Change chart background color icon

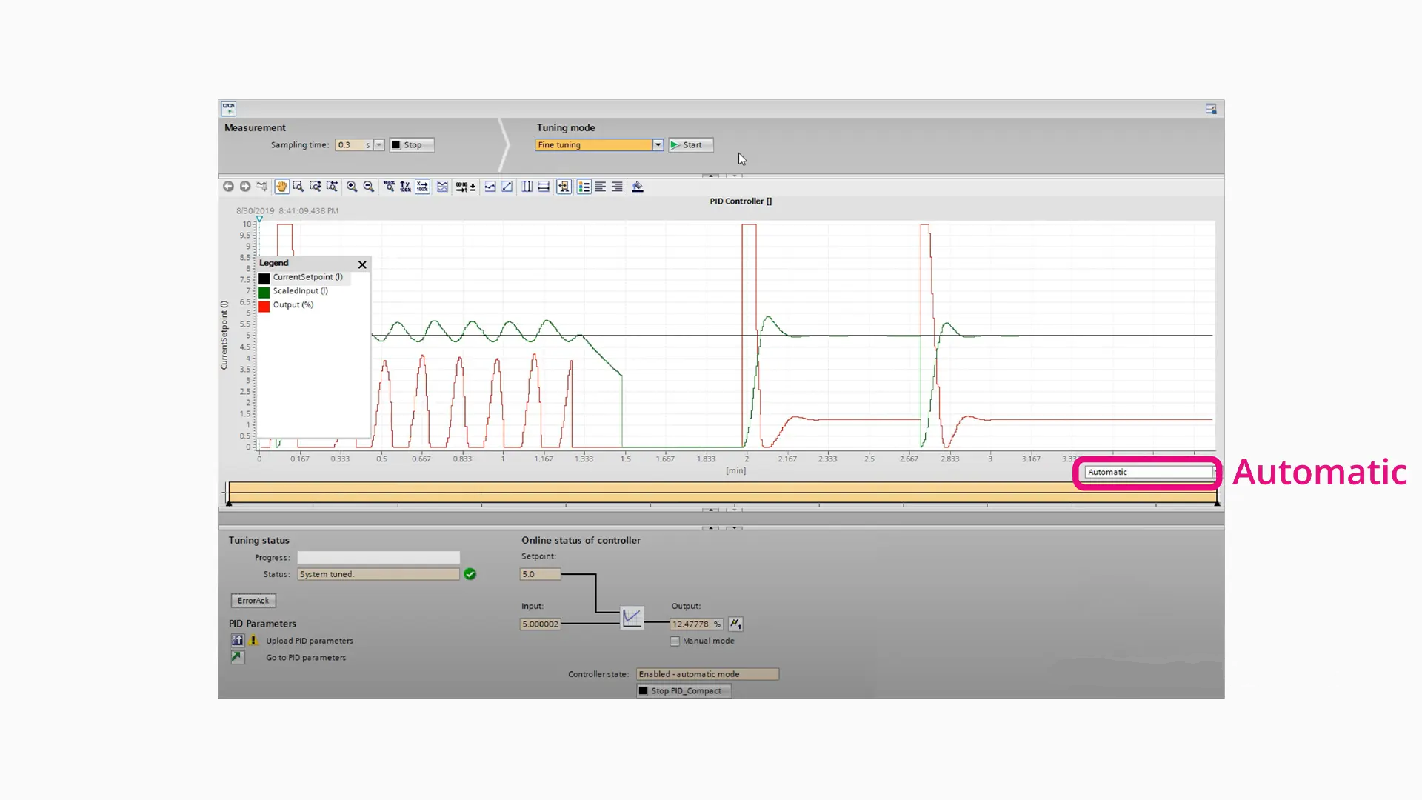[638, 187]
